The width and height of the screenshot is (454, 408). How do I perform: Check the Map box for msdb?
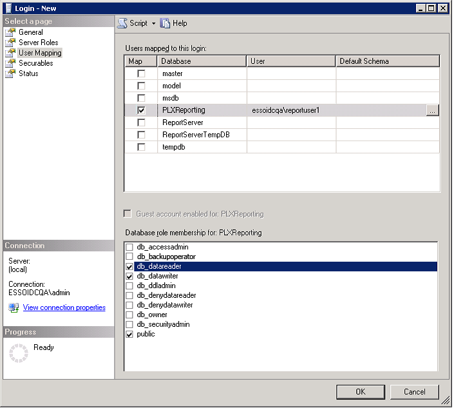click(x=141, y=98)
